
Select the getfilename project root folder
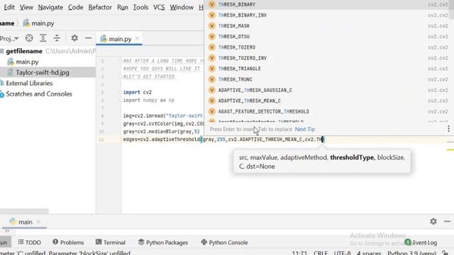click(24, 51)
